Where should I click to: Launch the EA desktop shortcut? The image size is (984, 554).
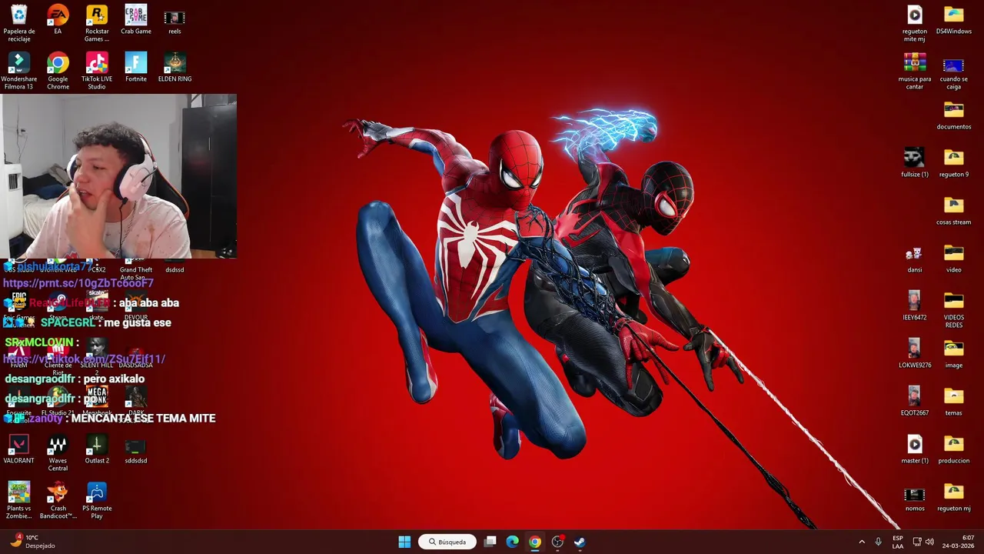[x=58, y=20]
